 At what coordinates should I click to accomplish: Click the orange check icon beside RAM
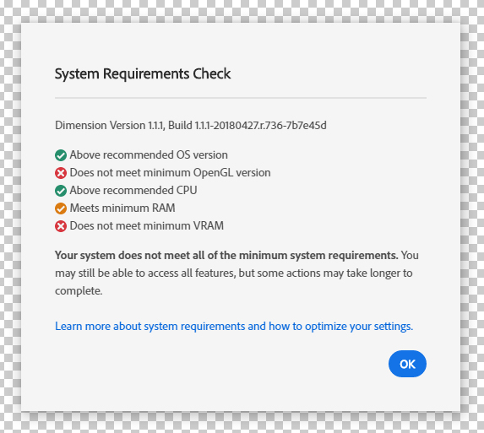coord(61,208)
